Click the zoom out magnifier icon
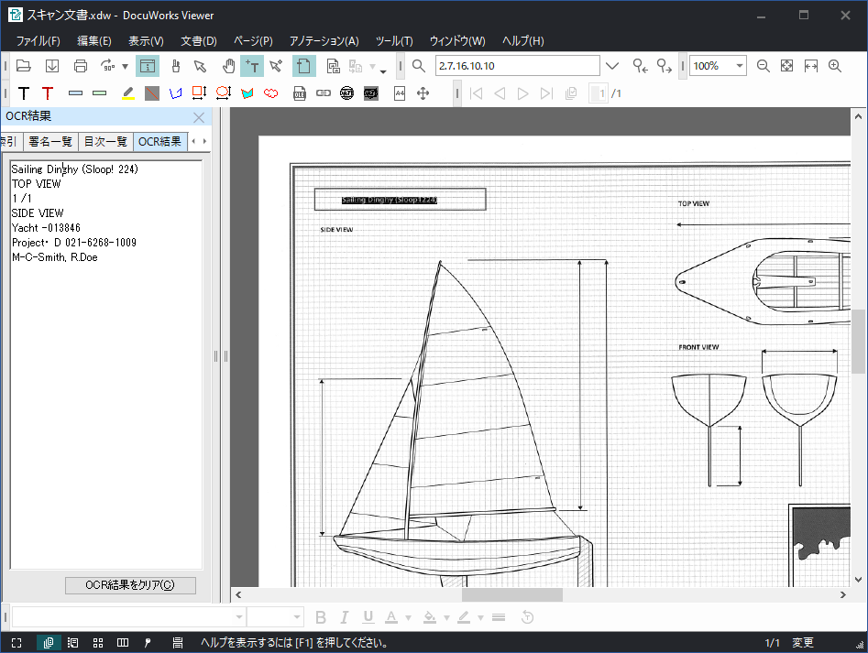 (763, 66)
